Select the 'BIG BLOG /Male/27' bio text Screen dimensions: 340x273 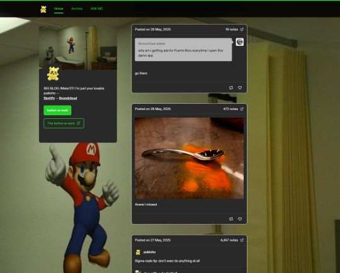[74, 91]
